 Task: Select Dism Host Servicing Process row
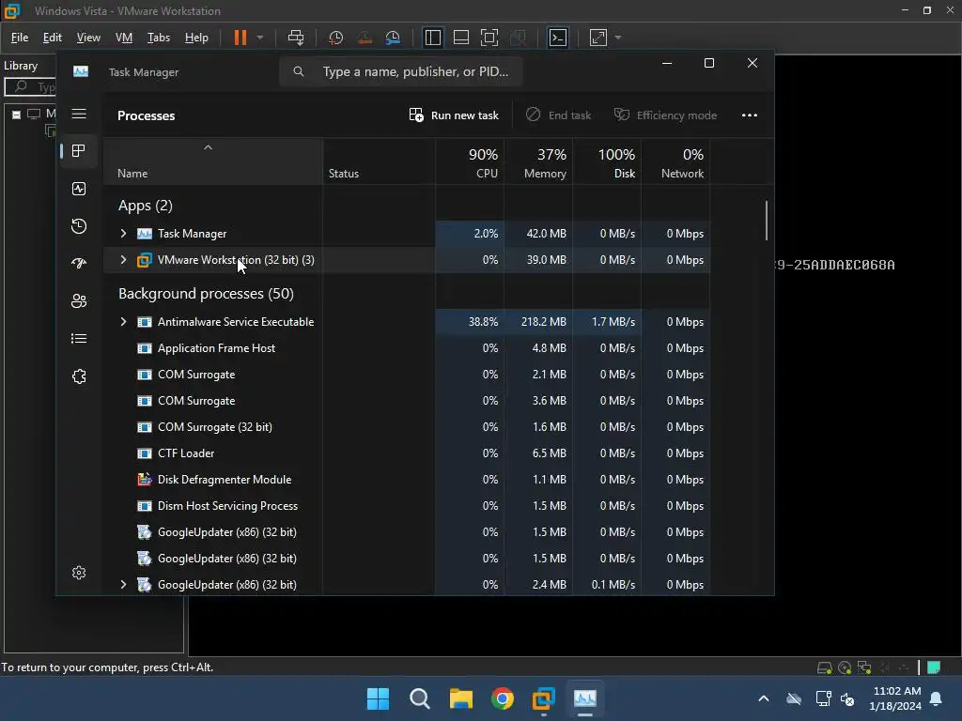point(407,506)
